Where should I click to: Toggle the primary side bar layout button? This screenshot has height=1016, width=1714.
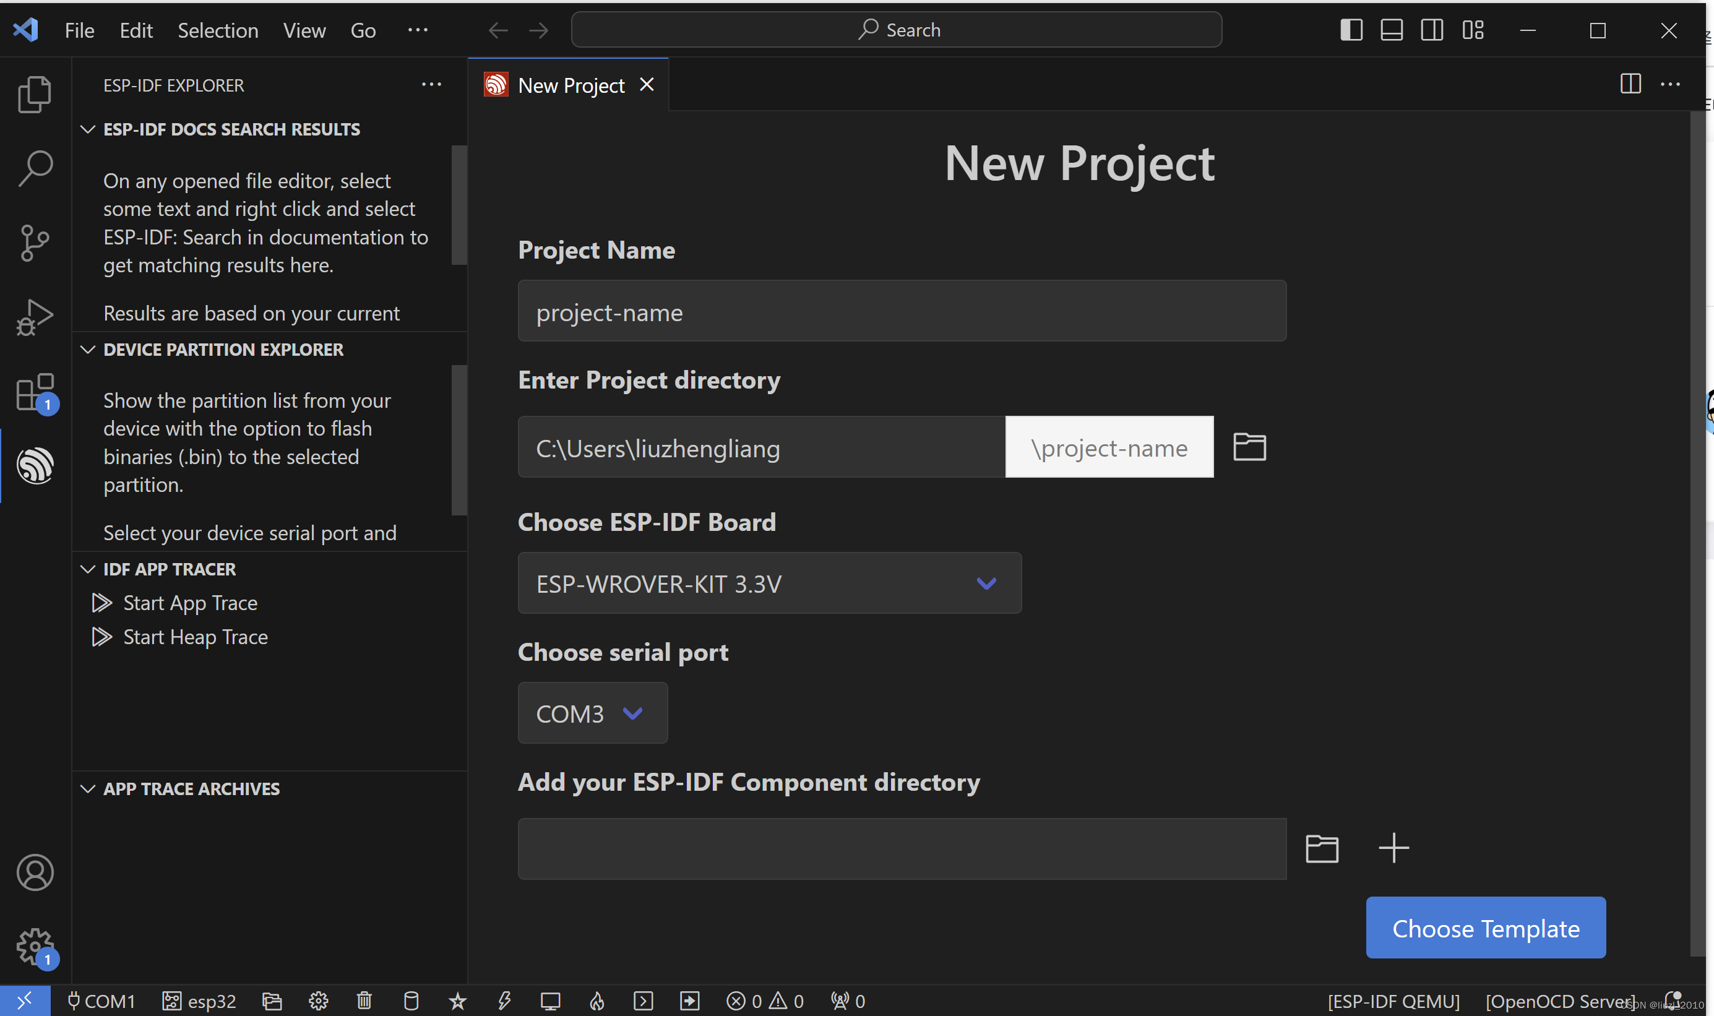tap(1351, 30)
